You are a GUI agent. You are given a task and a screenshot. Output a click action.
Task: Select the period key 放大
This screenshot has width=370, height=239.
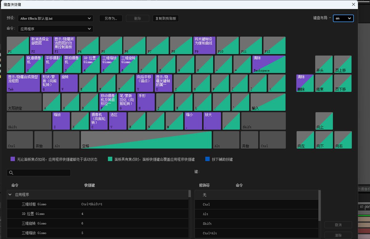click(x=212, y=121)
